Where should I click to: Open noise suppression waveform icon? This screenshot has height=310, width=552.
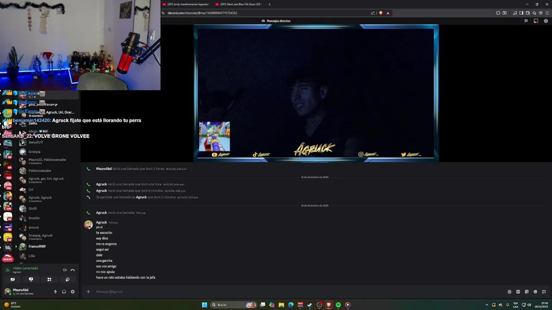pyautogui.click(x=65, y=270)
